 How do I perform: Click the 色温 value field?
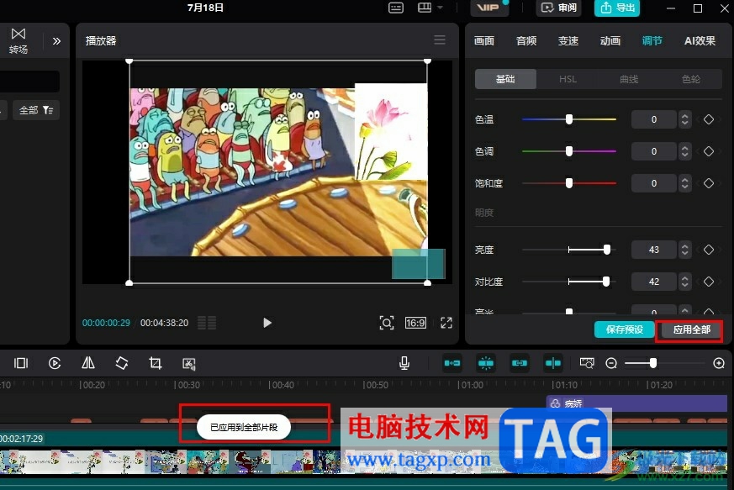[654, 119]
